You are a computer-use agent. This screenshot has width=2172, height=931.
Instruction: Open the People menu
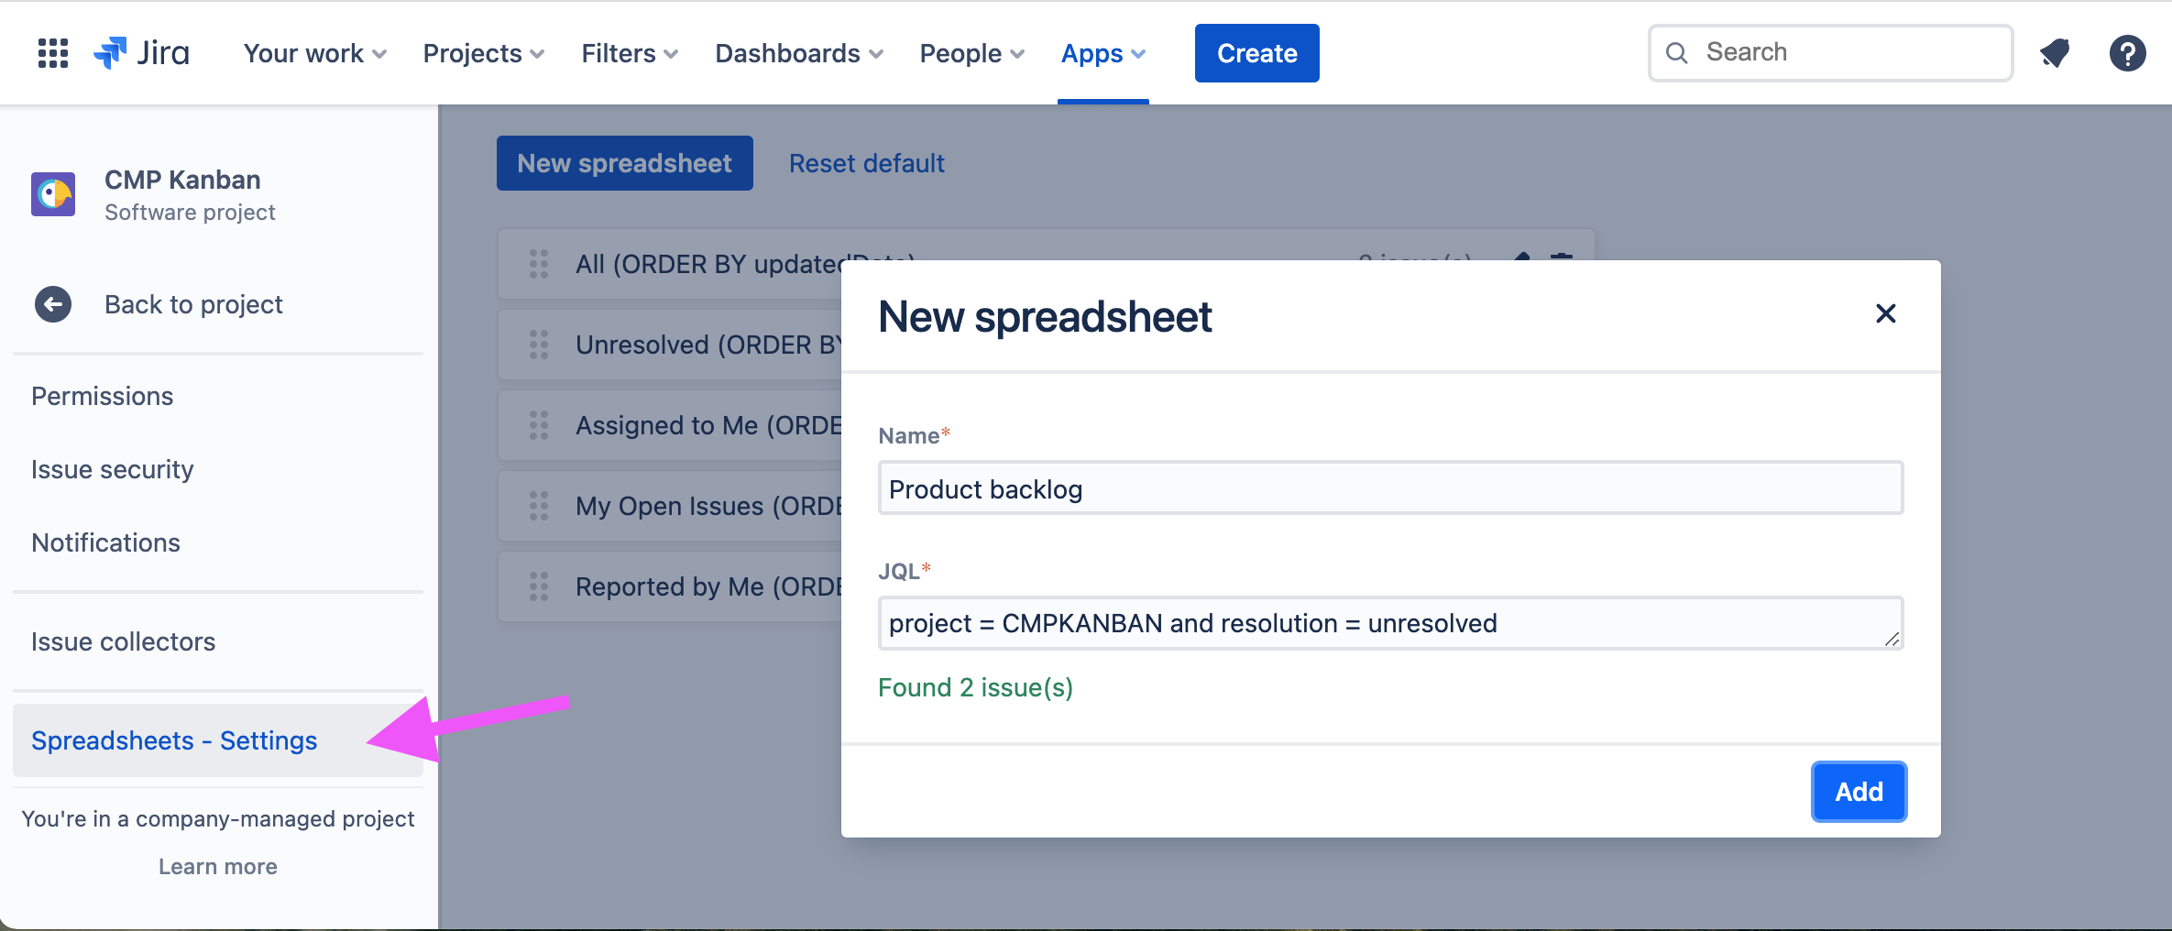(x=971, y=53)
